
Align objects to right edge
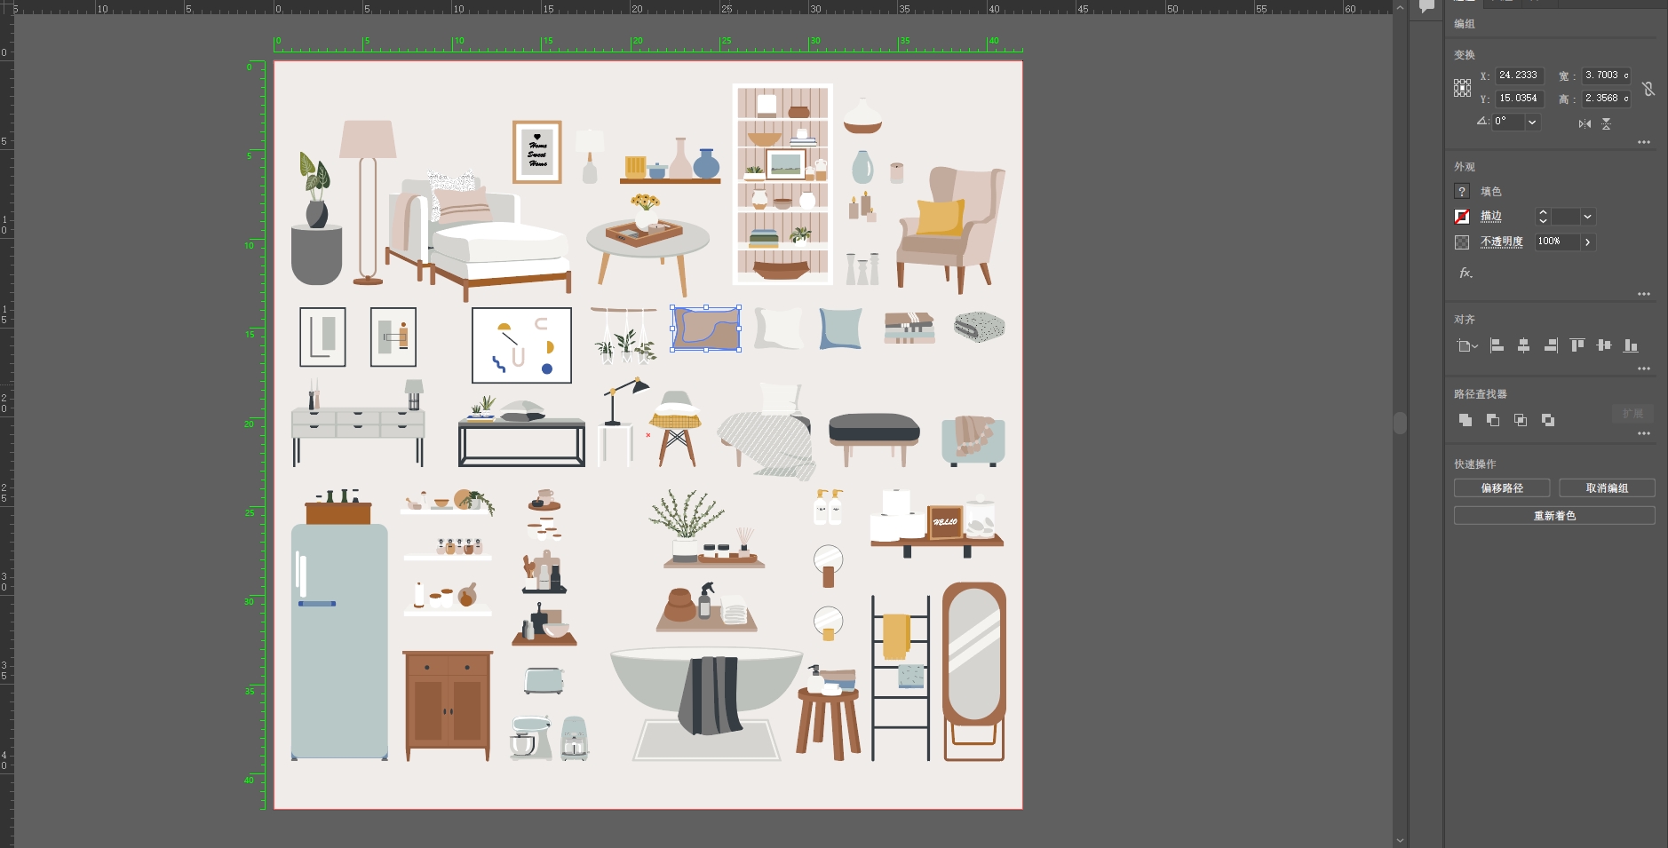point(1551,345)
